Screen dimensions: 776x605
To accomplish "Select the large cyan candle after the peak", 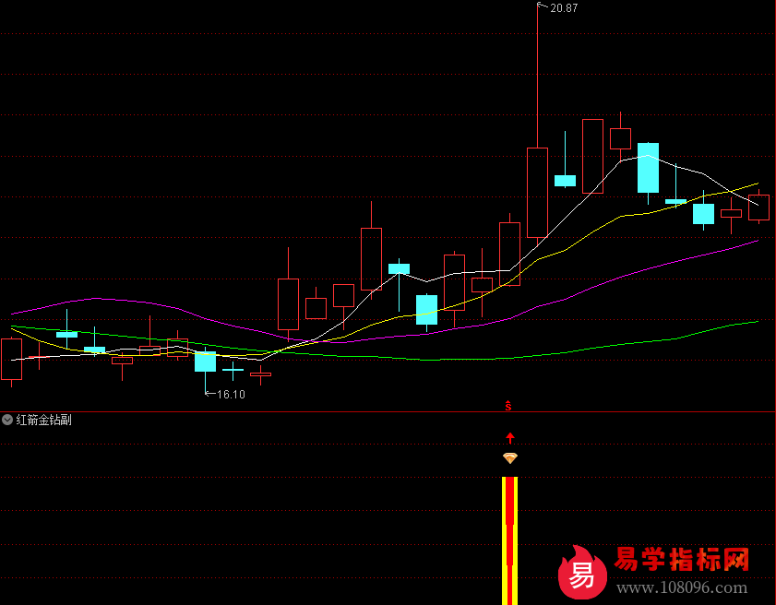I will (x=648, y=167).
